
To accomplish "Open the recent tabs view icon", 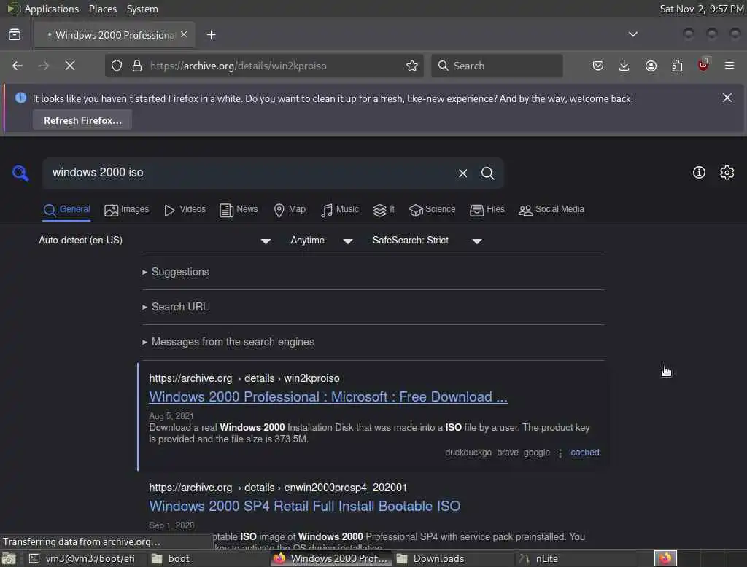I will click(x=15, y=35).
